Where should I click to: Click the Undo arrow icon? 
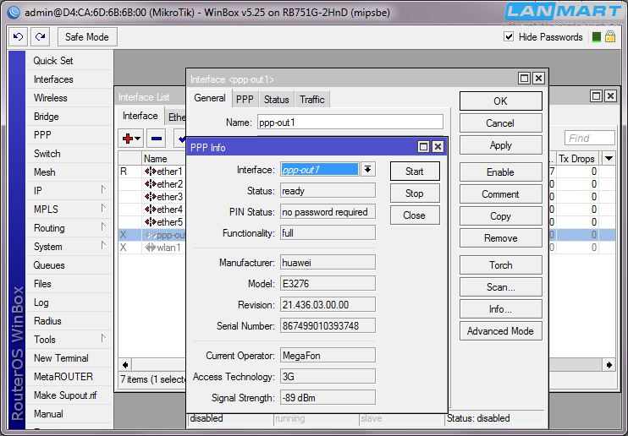pyautogui.click(x=18, y=37)
